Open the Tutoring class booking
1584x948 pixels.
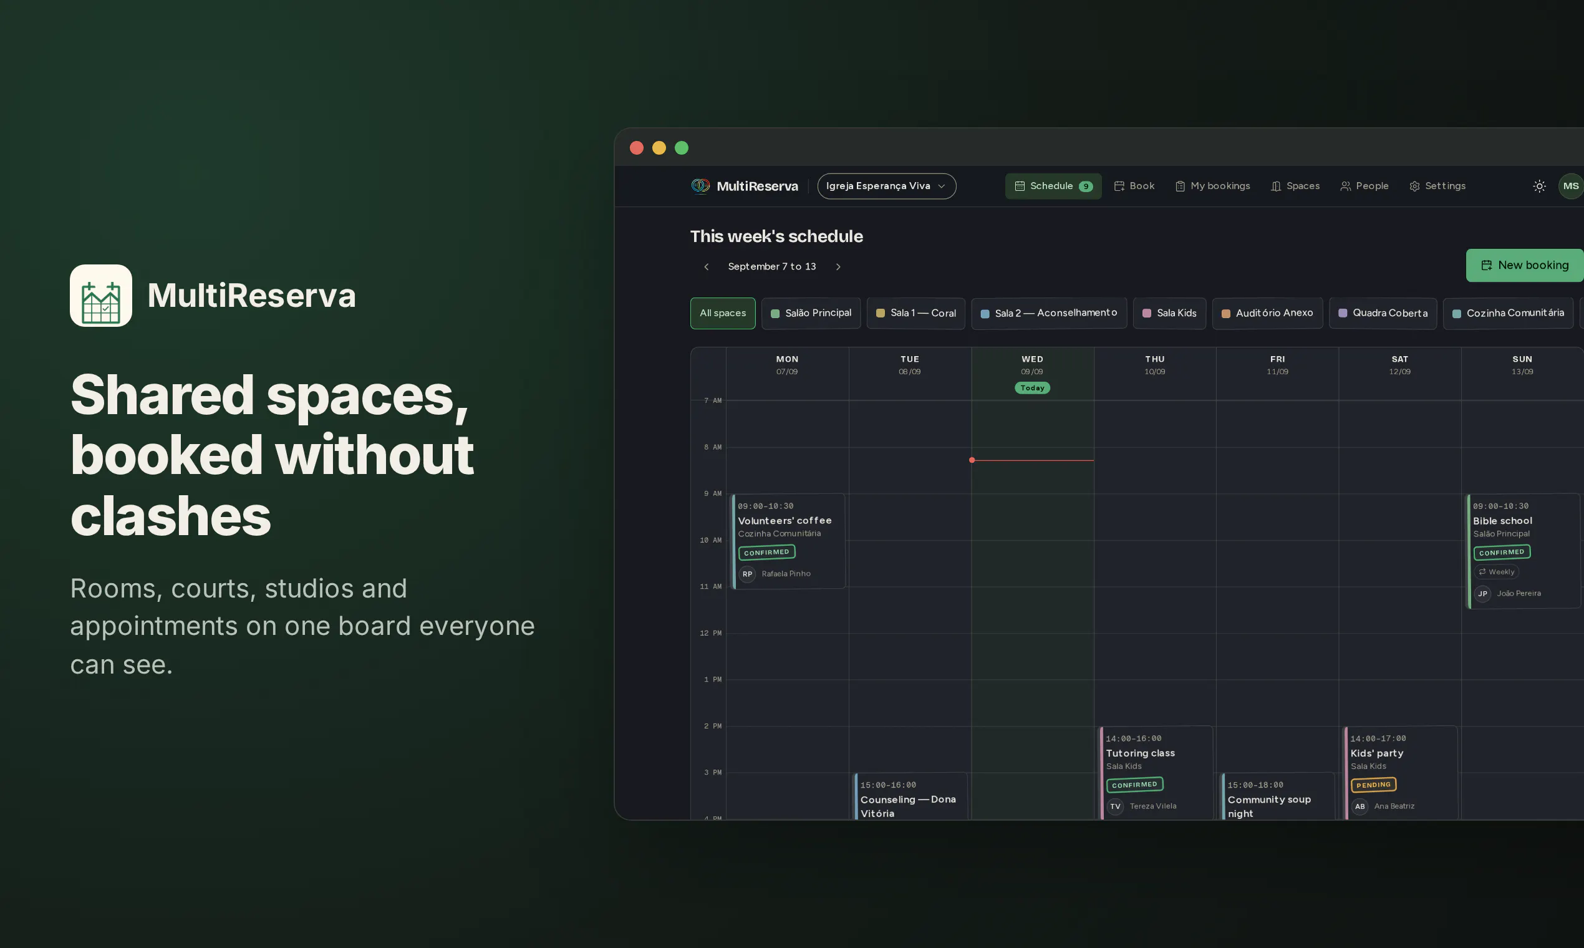point(1156,772)
